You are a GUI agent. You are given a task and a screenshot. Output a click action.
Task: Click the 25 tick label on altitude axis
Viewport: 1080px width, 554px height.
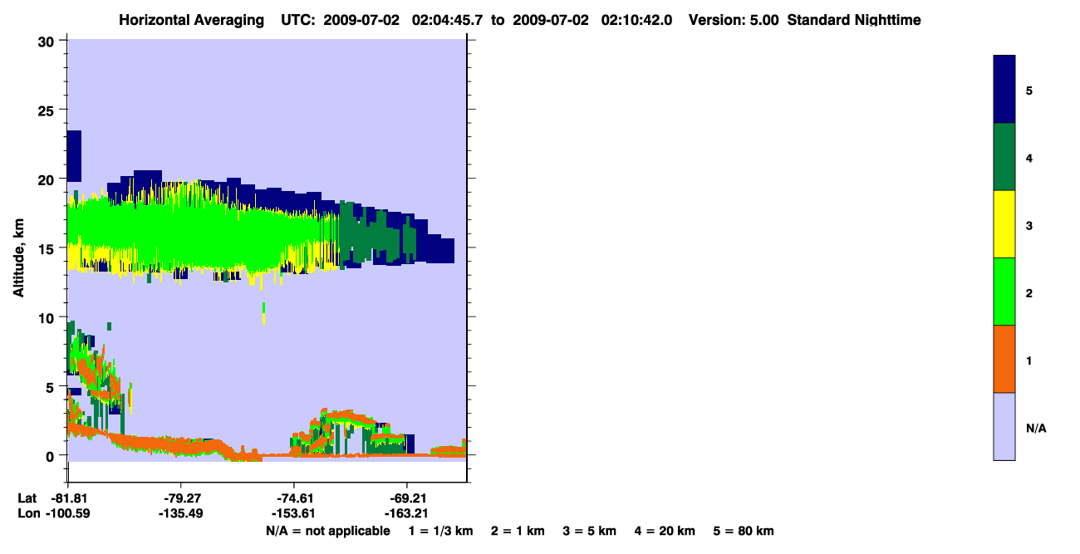click(x=47, y=110)
